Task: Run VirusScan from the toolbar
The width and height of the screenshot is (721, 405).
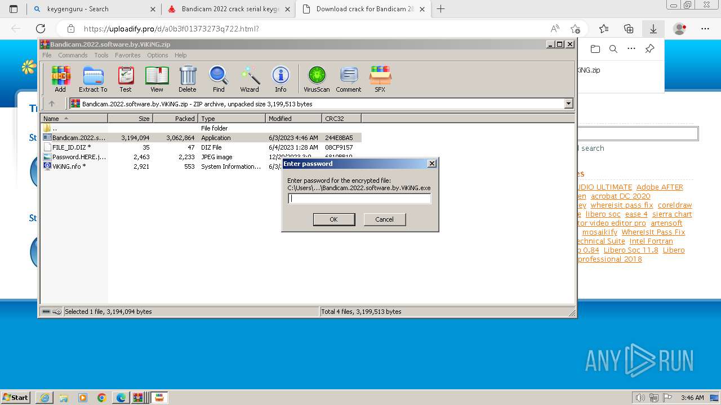Action: [x=317, y=79]
